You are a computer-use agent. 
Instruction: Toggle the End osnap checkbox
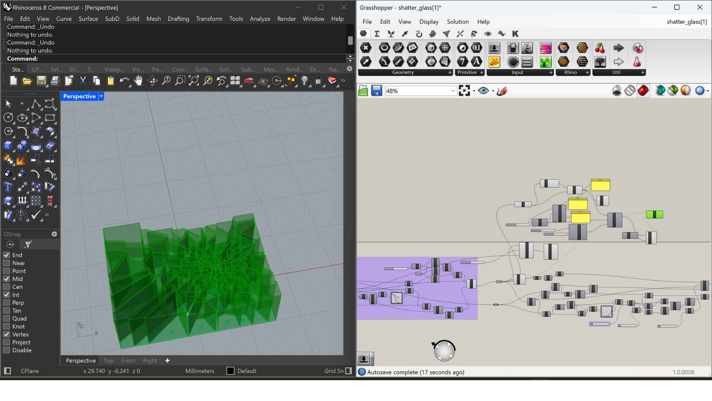point(6,255)
